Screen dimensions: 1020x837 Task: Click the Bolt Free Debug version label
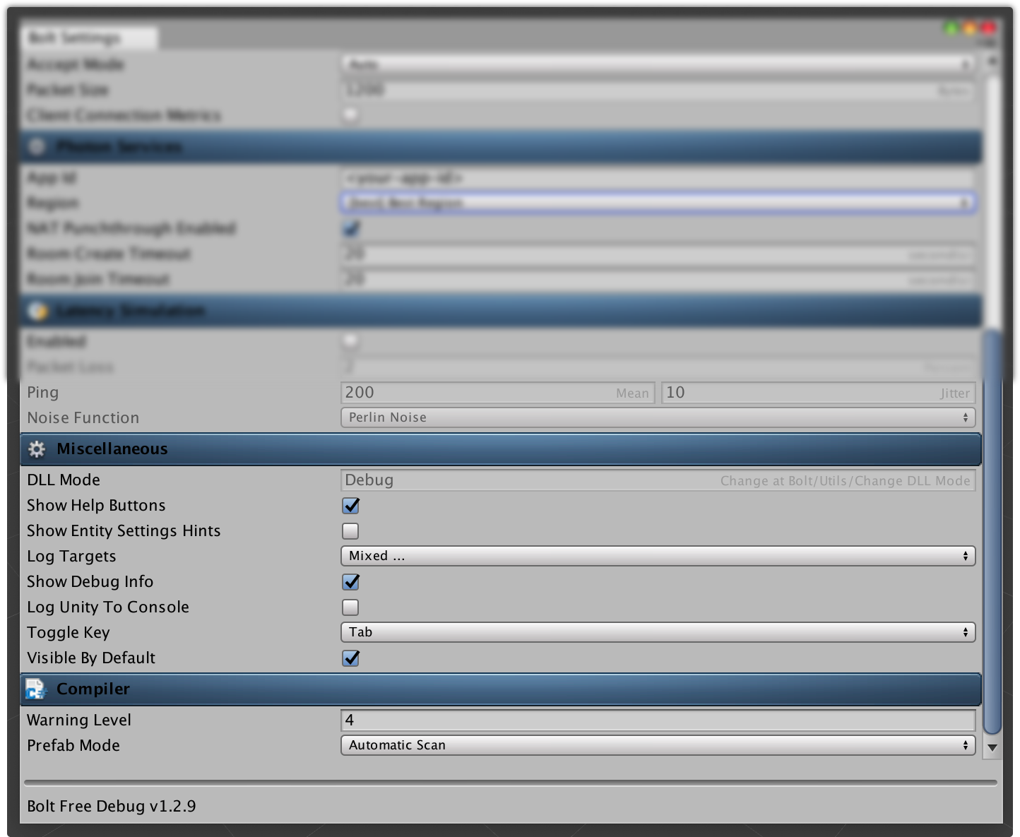[x=112, y=806]
